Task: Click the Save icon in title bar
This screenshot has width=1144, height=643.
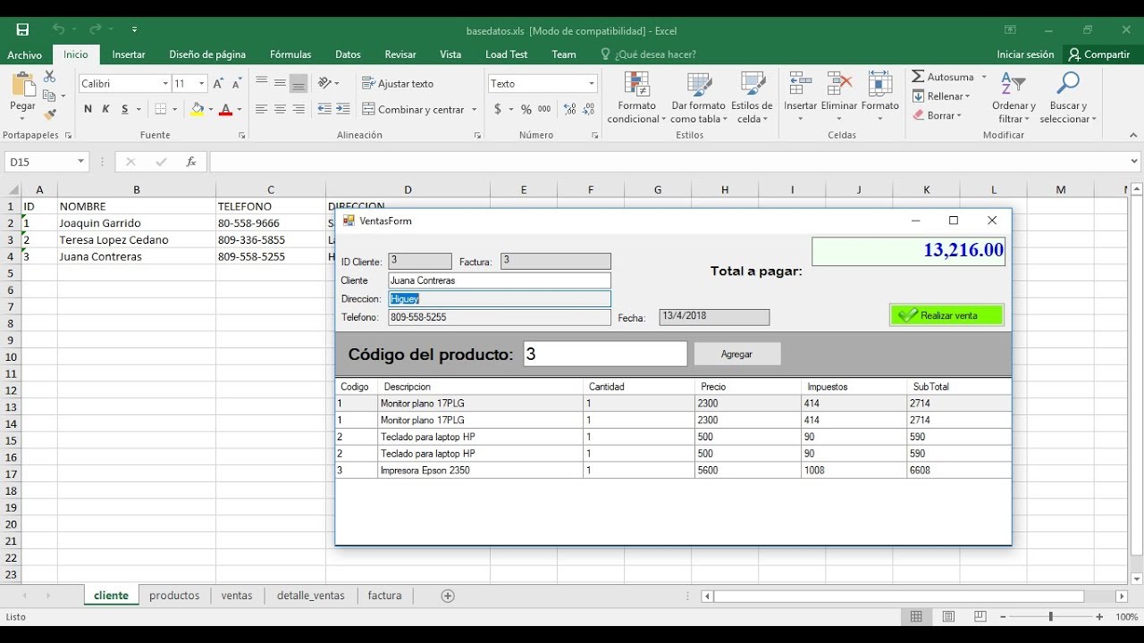Action: tap(22, 29)
